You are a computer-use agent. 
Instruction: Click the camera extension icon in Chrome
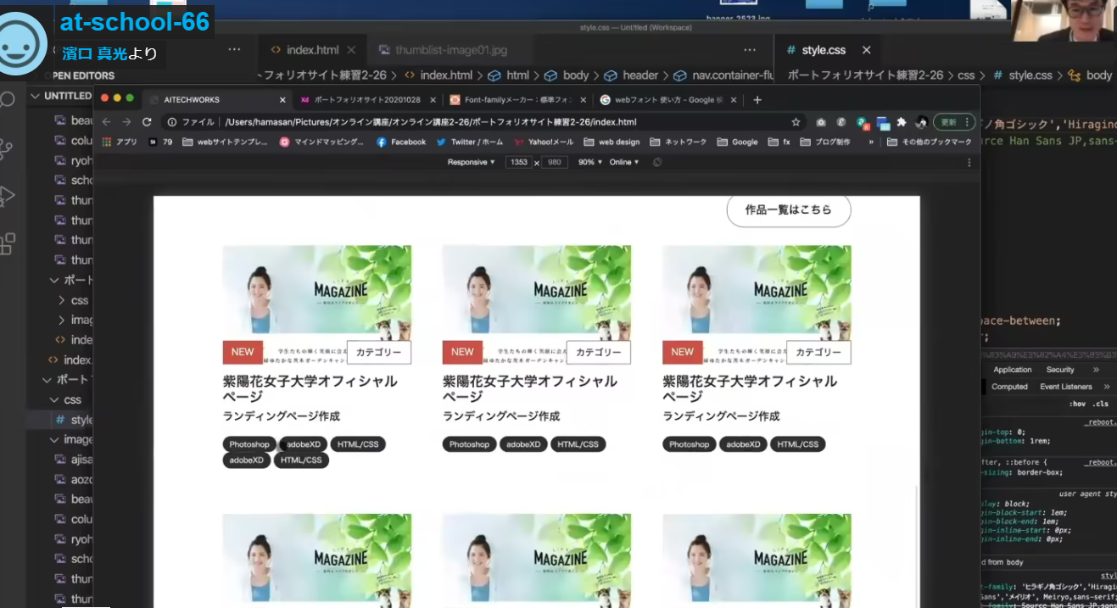coord(821,122)
